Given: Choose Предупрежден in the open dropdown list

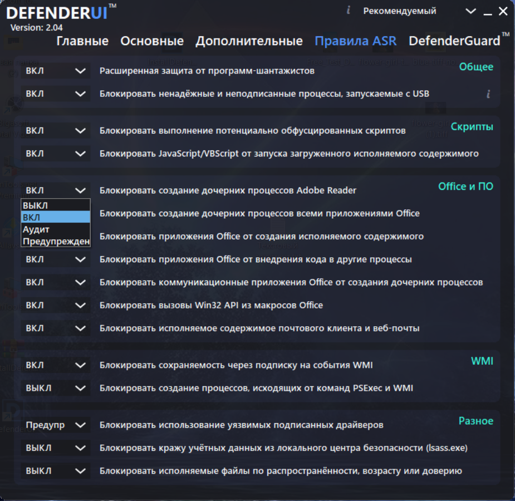Looking at the screenshot, I should coord(56,241).
